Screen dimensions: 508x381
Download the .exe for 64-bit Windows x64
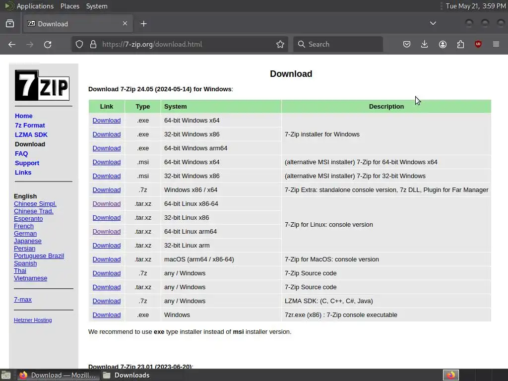point(107,121)
